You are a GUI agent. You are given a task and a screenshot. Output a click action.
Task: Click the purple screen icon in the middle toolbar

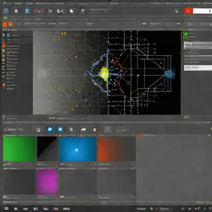click(x=108, y=130)
